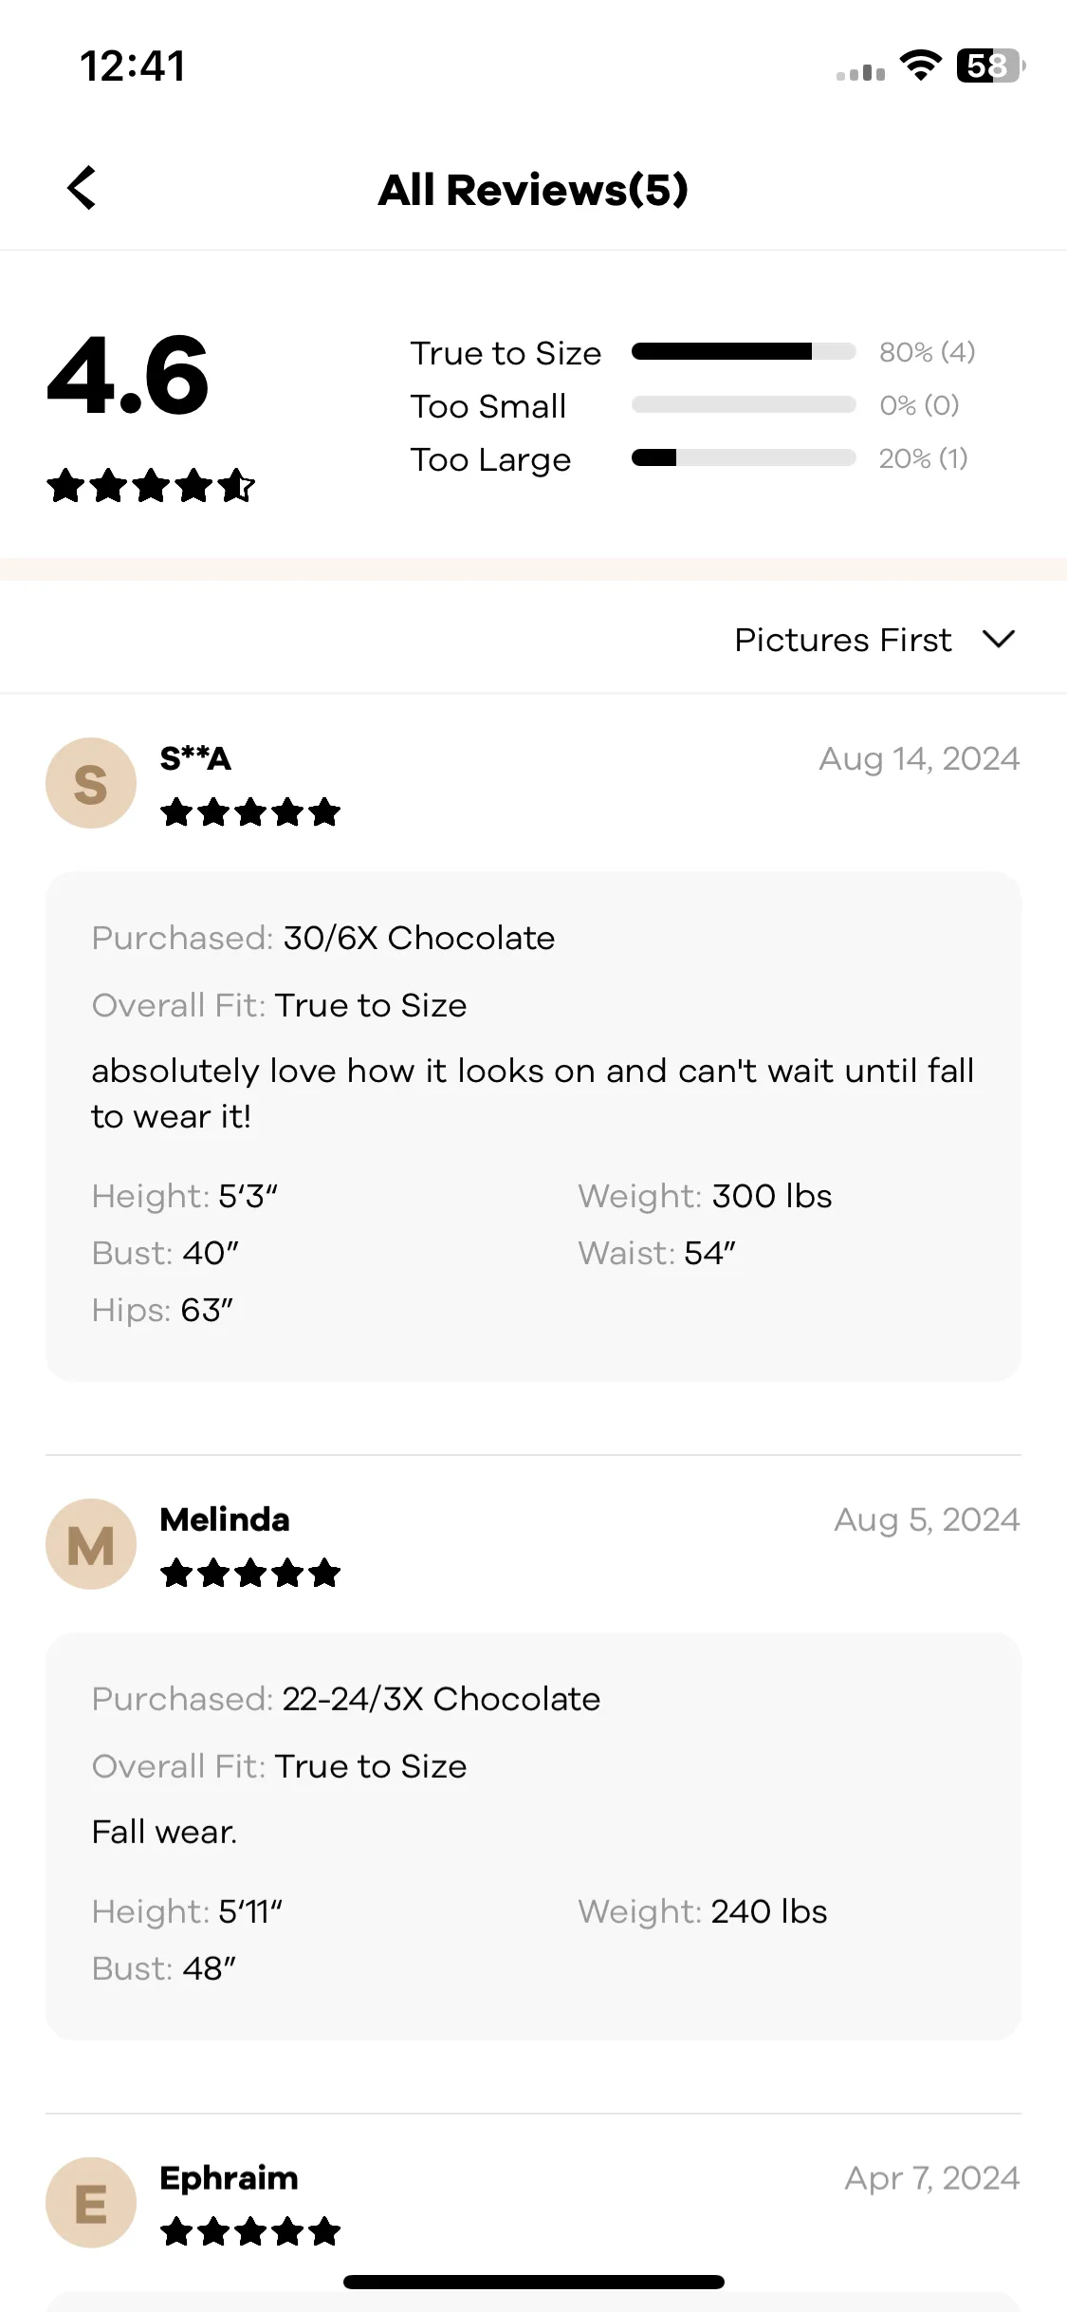Tap the Wi-Fi status icon
Image resolution: width=1067 pixels, height=2312 pixels.
920,65
